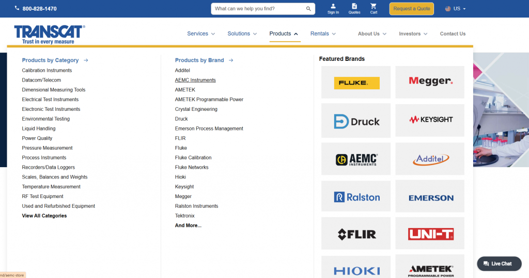Select Dimensional Measuring Tools category
Screen dimensions: 529x278
[54, 90]
